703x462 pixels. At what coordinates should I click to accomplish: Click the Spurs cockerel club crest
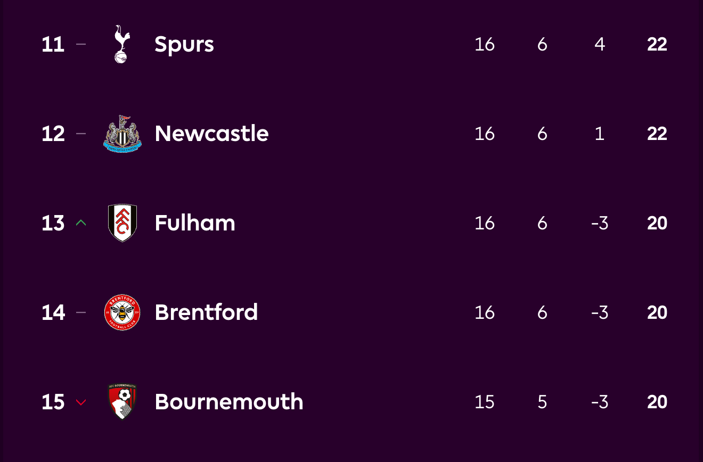pos(122,44)
